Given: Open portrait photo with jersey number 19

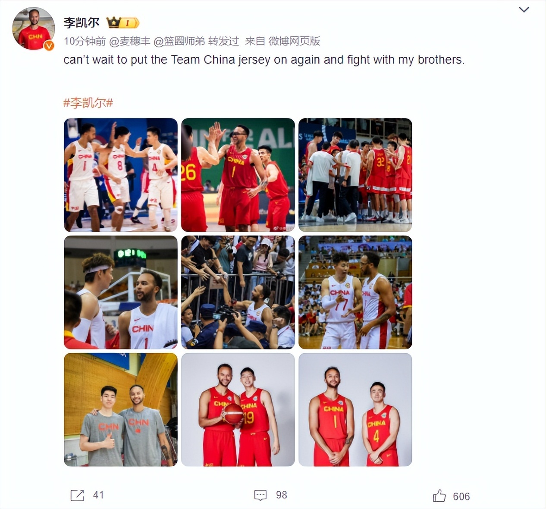Looking at the screenshot, I should [238, 409].
